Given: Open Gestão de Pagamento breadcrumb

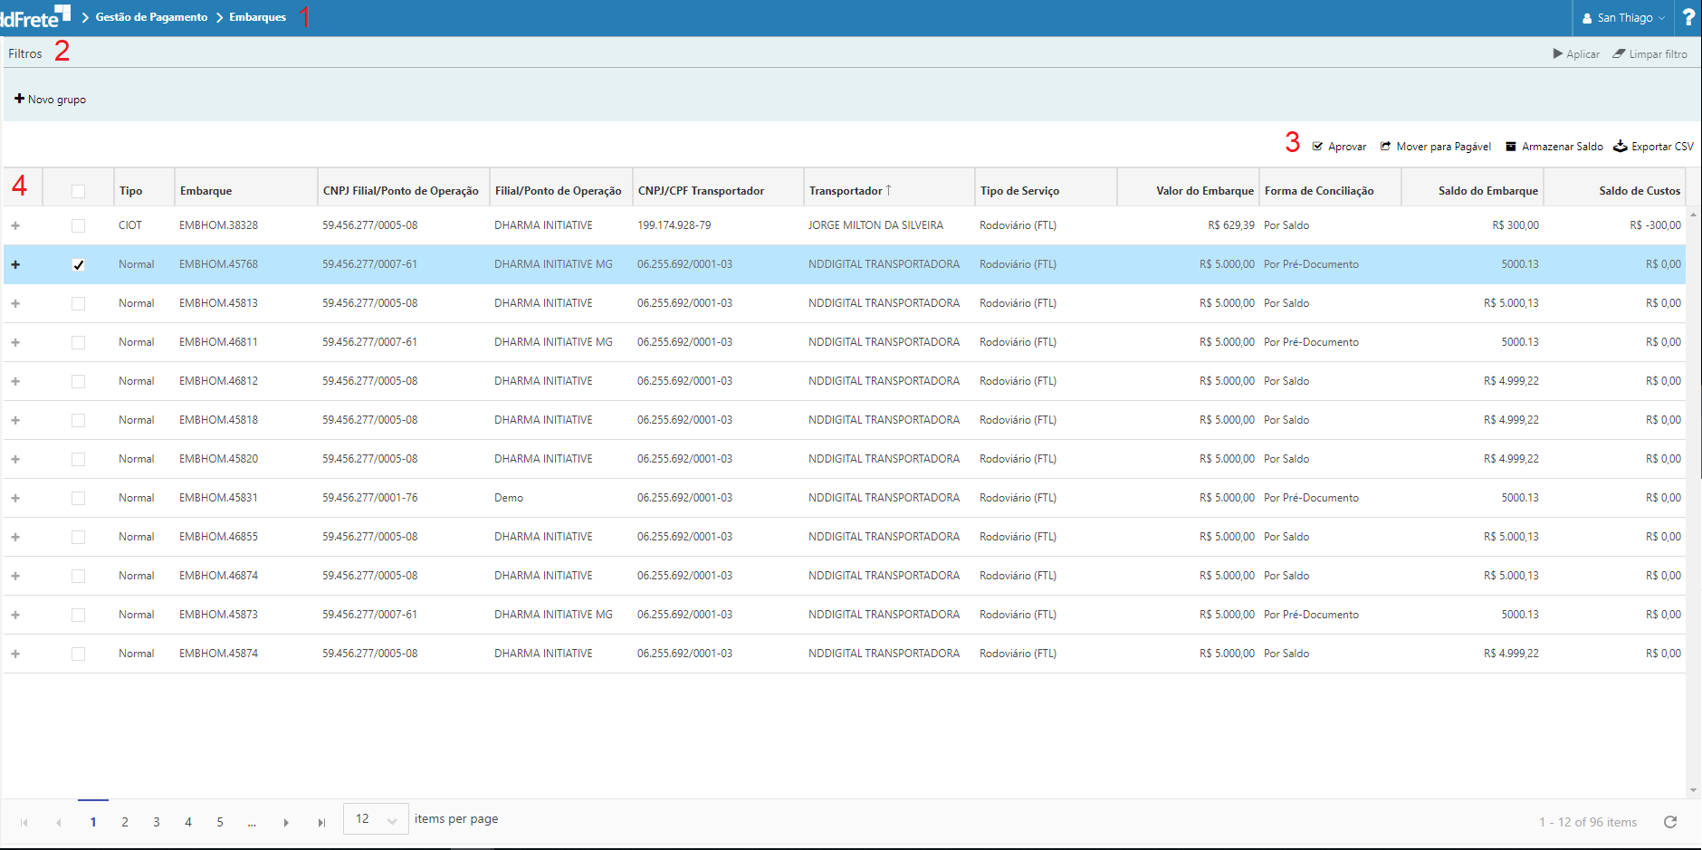Looking at the screenshot, I should 151,17.
